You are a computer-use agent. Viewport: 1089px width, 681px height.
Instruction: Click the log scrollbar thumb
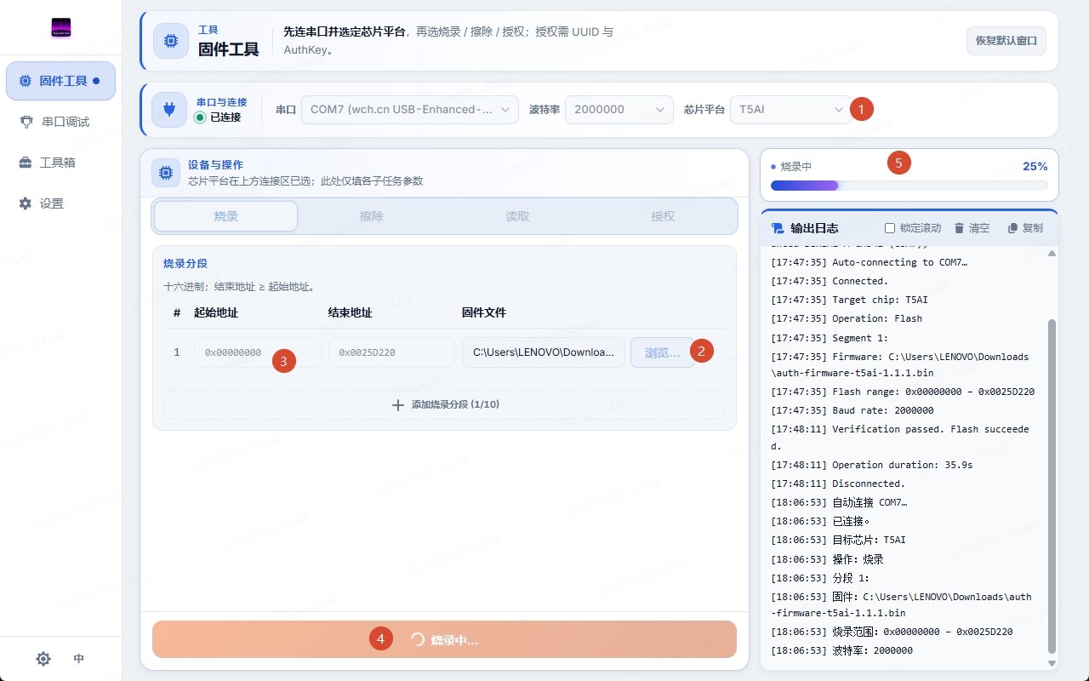coord(1052,486)
